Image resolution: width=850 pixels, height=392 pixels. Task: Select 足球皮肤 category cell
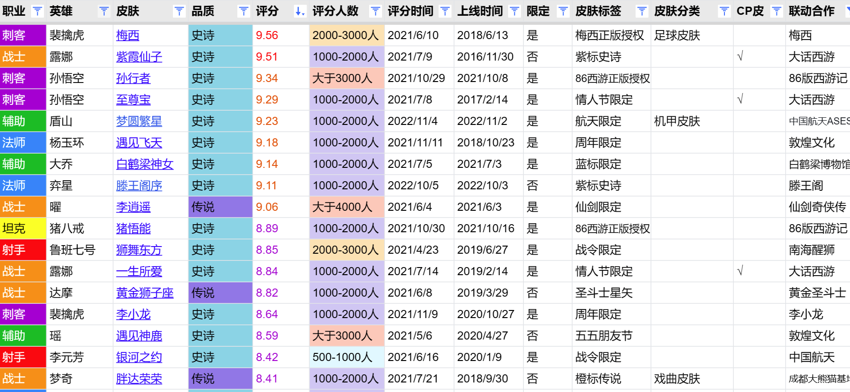click(x=692, y=35)
